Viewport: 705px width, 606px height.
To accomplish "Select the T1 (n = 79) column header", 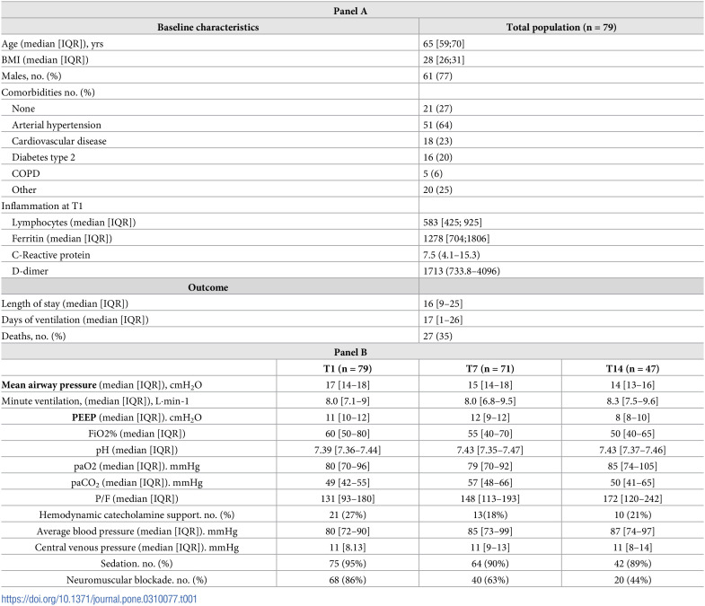I will tap(348, 369).
